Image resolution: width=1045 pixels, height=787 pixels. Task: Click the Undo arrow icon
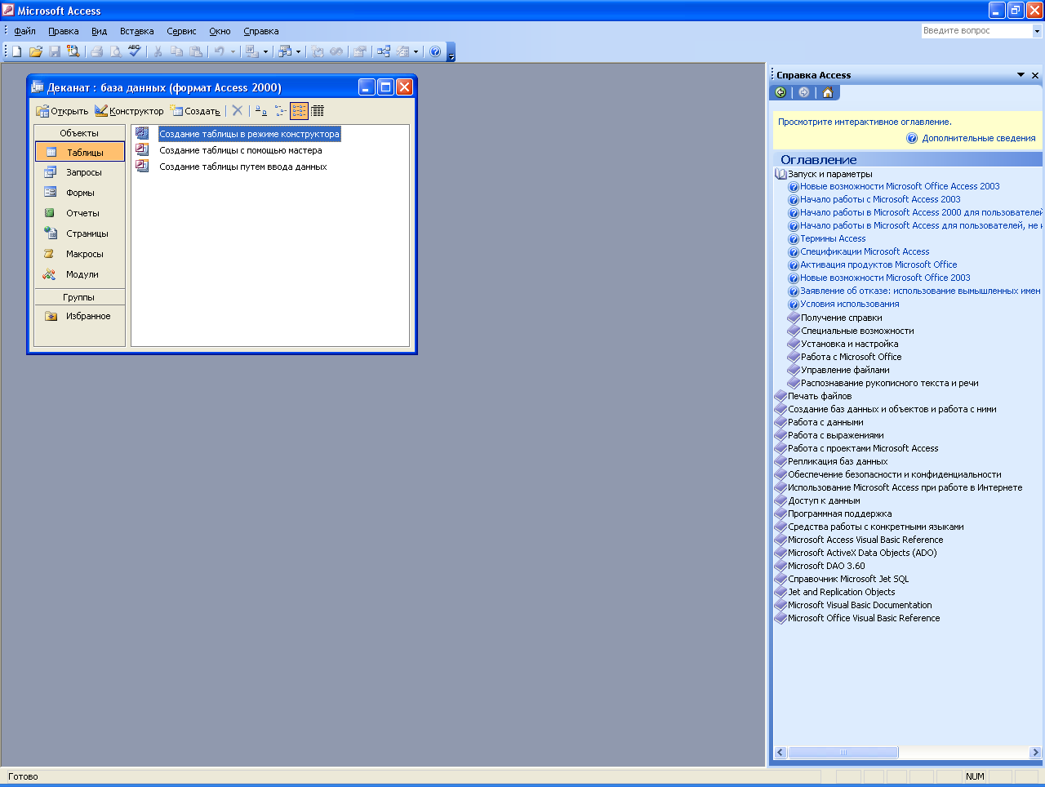219,51
